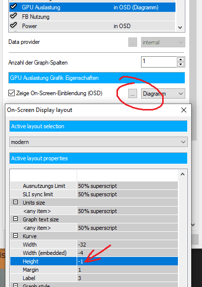Image resolution: width=202 pixels, height=287 pixels.
Task: Open OSD layout via the circled ellipsis button
Action: pyautogui.click(x=133, y=94)
